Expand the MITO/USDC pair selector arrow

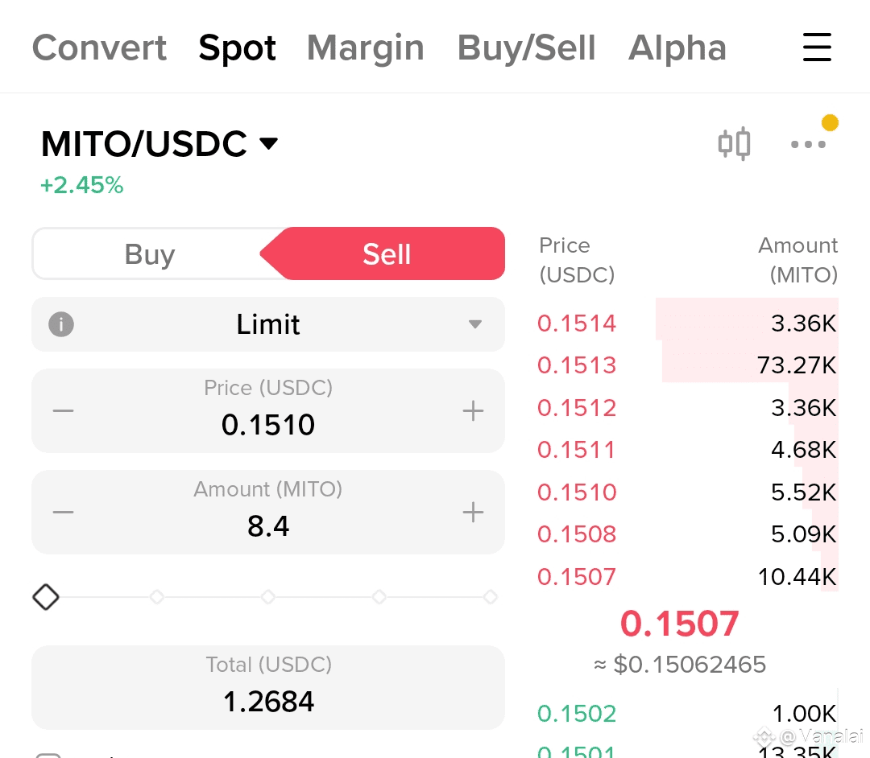[268, 143]
